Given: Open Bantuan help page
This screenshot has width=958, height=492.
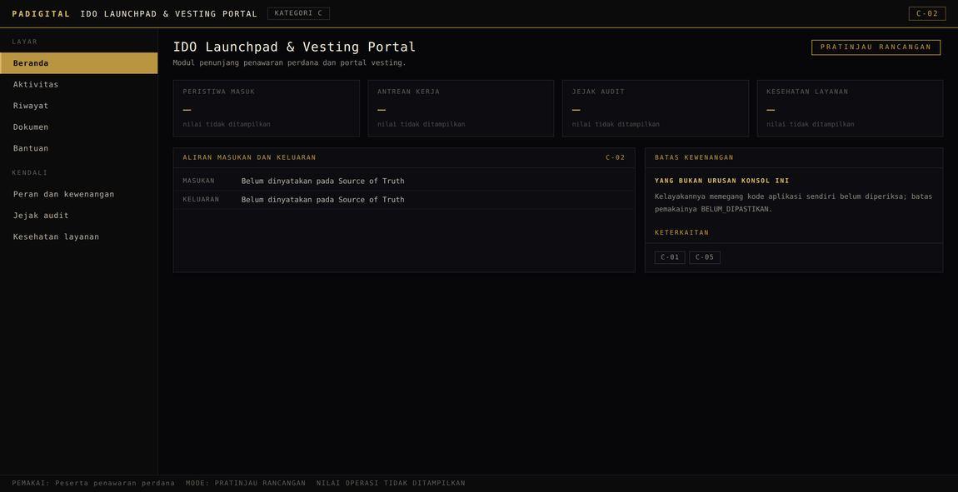Looking at the screenshot, I should (79, 148).
